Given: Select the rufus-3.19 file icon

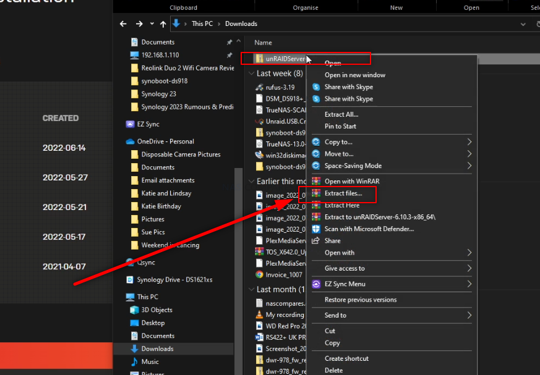Looking at the screenshot, I should pos(259,87).
